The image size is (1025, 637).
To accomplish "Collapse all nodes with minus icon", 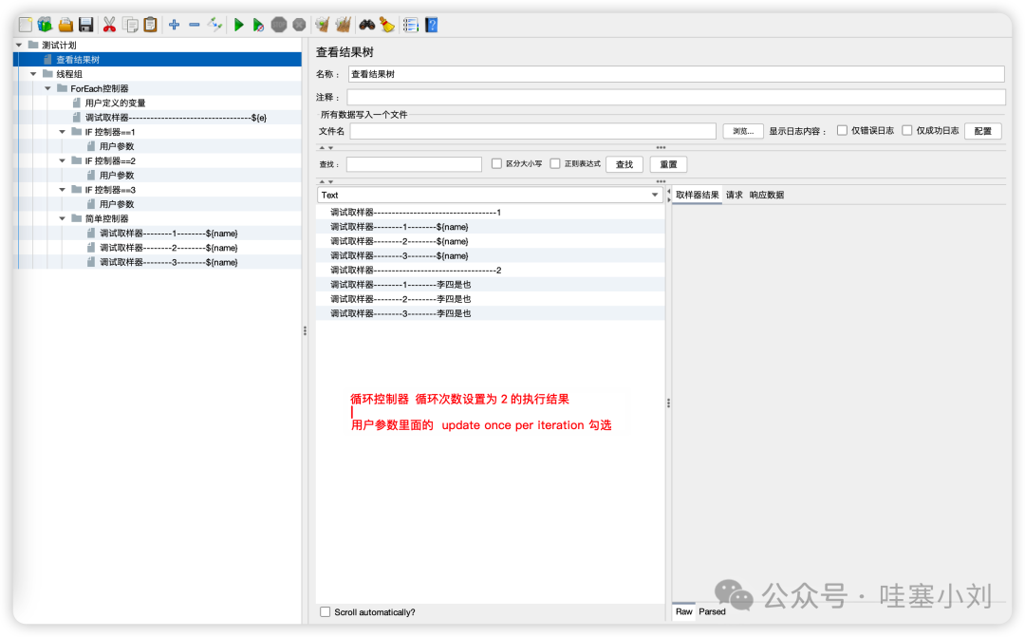I will pyautogui.click(x=195, y=25).
